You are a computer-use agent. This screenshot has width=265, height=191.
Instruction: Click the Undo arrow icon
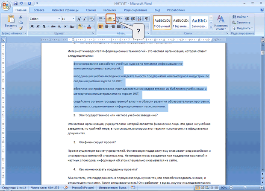pos(21,3)
